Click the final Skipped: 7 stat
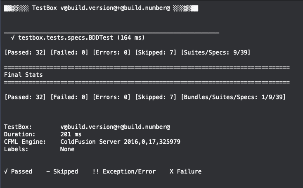Image resolution: width=303 pixels, height=188 pixels. 156,97
